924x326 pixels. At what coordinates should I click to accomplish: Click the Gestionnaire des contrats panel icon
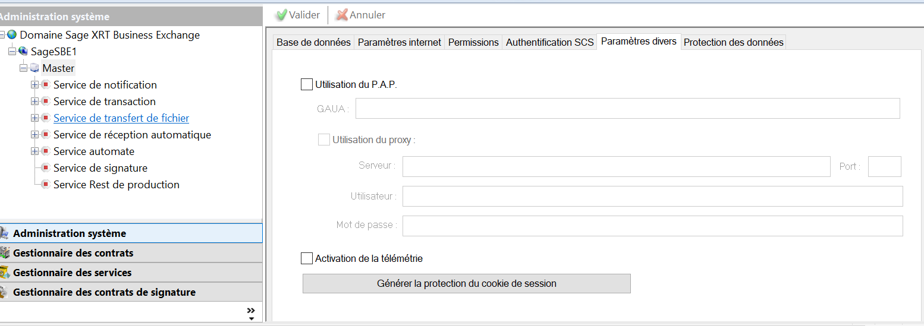5,253
